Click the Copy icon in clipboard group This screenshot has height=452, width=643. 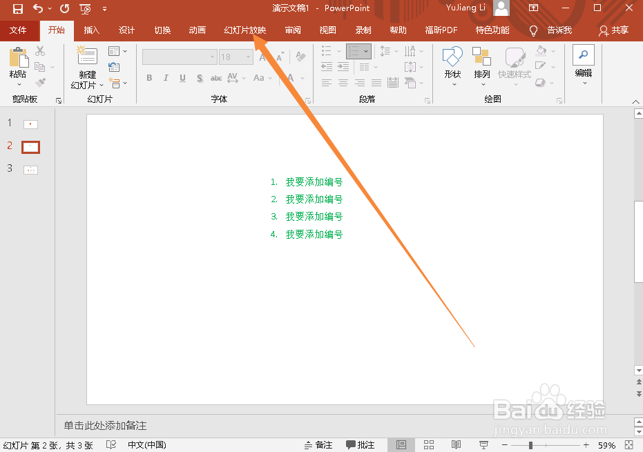click(x=40, y=66)
